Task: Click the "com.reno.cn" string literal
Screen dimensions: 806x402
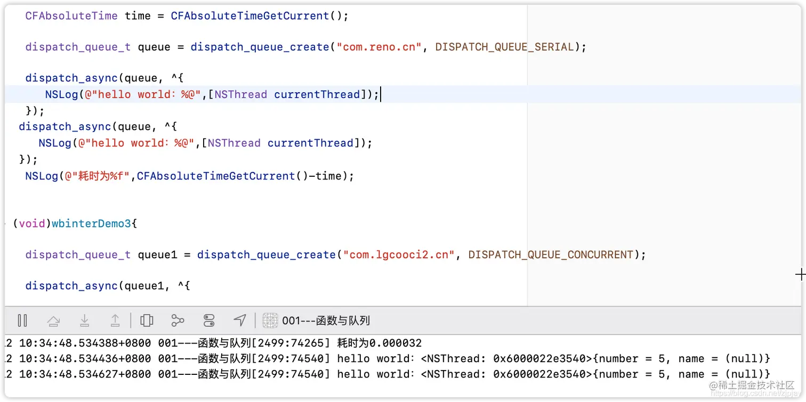Action: [379, 47]
